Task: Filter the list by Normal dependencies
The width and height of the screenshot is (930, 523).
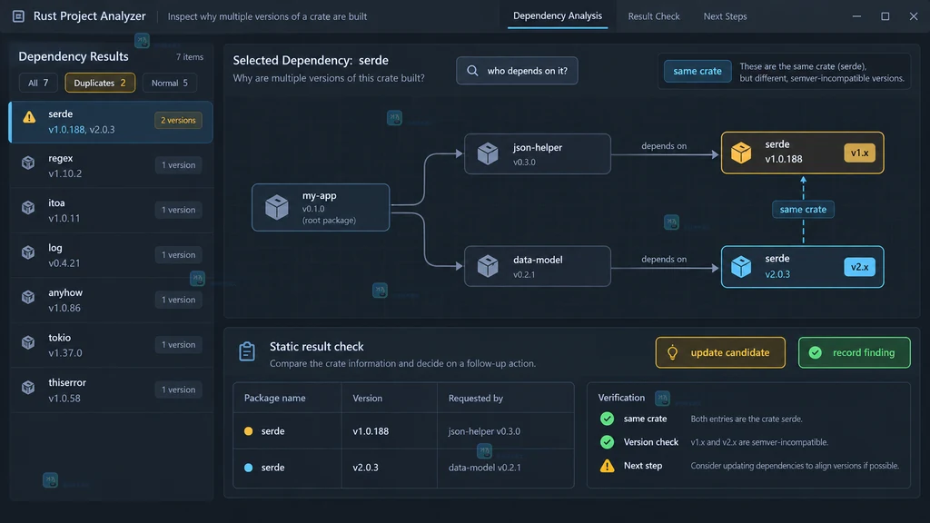Action: click(170, 83)
